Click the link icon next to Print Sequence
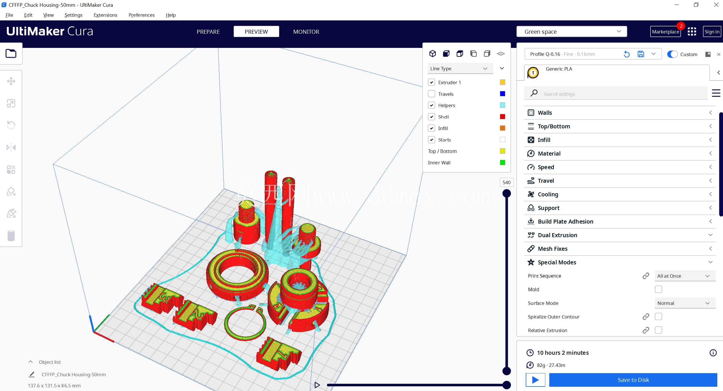Viewport: 723px width, 391px height. click(646, 276)
